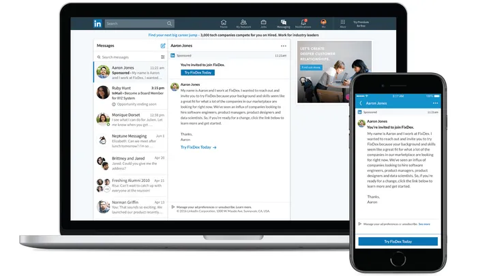Click Find your next big career jump link

[x=173, y=35]
